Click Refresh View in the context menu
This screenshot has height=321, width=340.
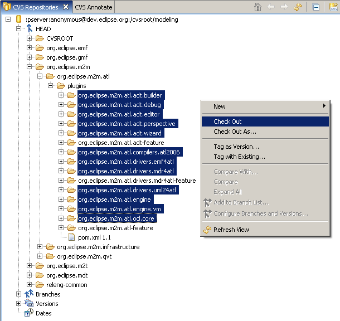coord(265,230)
